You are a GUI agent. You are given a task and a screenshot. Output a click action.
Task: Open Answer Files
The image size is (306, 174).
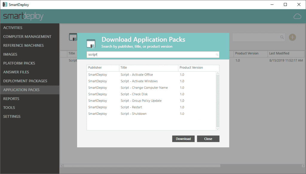(x=16, y=72)
